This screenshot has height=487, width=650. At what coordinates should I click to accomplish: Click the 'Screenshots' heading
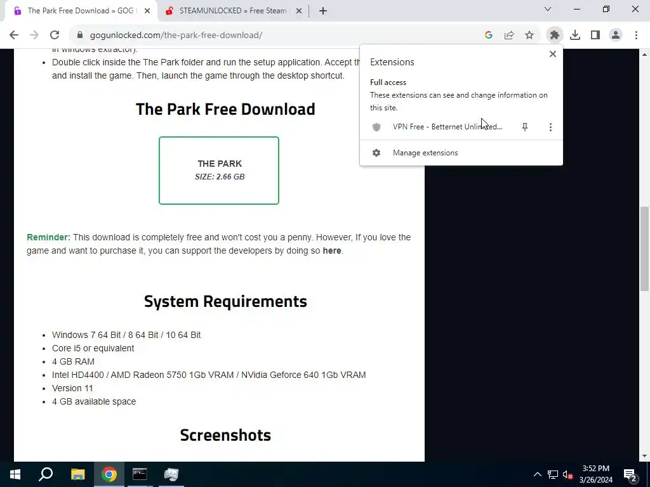[x=225, y=435]
